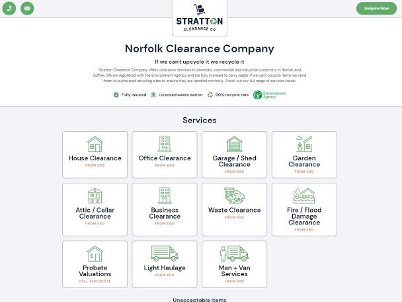
Task: Click the Office Clearance building icon
Action: tap(165, 144)
